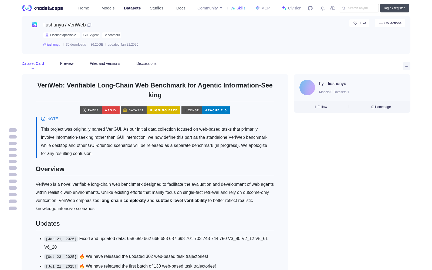Open the three-dots more options menu
Image resolution: width=432 pixels, height=270 pixels.
point(406,66)
